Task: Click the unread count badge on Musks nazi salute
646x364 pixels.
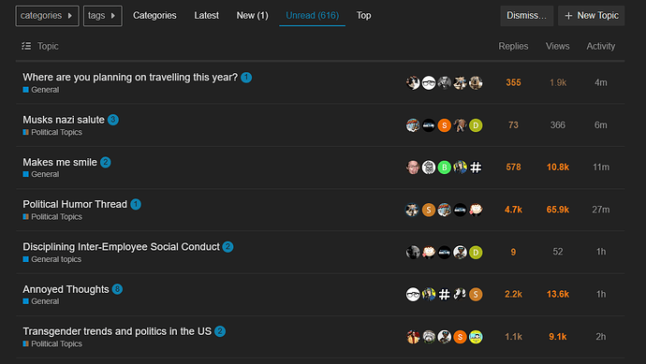Action: click(113, 120)
